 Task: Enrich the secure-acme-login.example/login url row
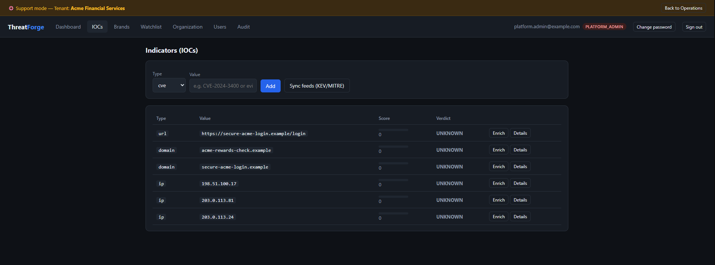(498, 133)
